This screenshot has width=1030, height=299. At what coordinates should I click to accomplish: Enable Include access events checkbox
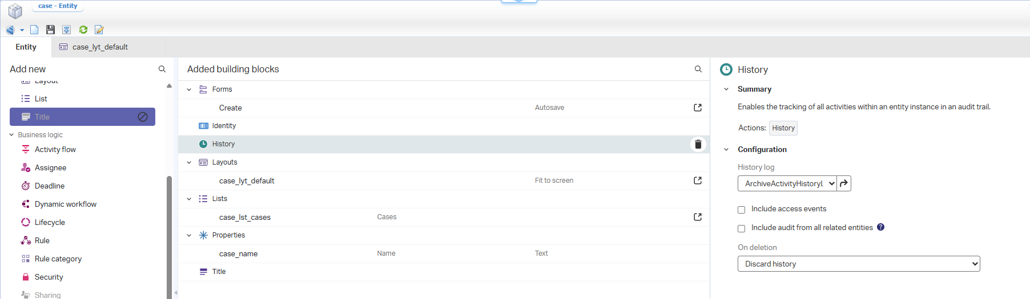[x=741, y=210]
